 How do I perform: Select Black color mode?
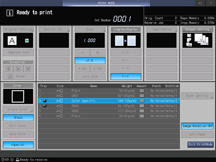click(18, 118)
